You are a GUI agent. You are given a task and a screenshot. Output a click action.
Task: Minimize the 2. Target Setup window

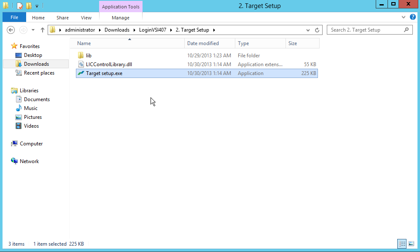click(x=382, y=4)
